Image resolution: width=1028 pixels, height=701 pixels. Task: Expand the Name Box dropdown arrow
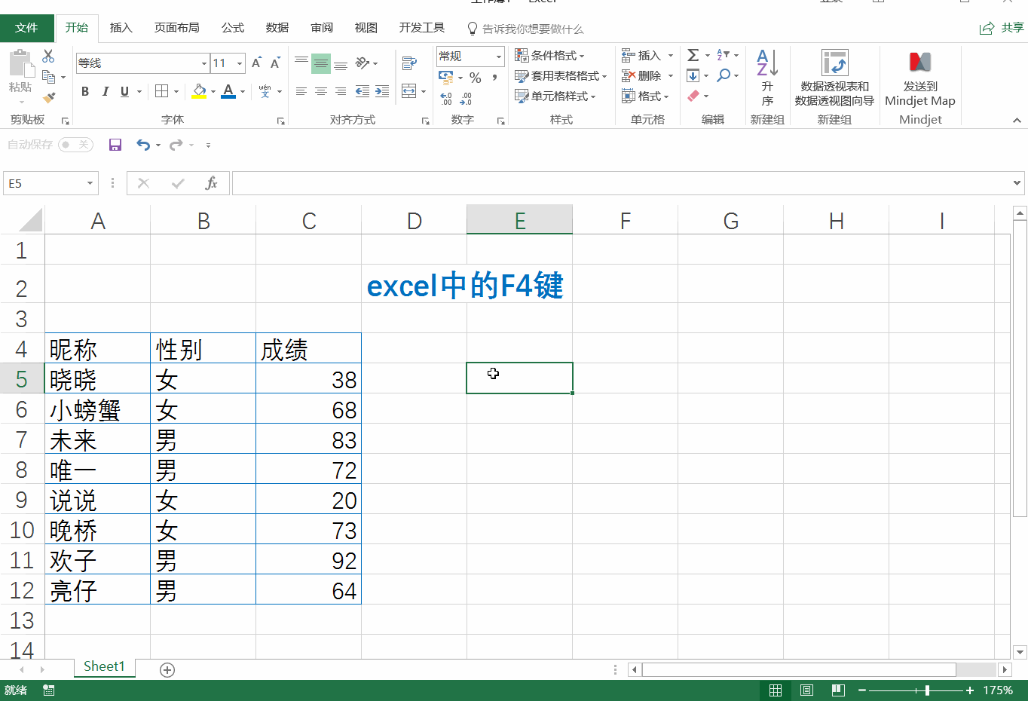pyautogui.click(x=90, y=183)
